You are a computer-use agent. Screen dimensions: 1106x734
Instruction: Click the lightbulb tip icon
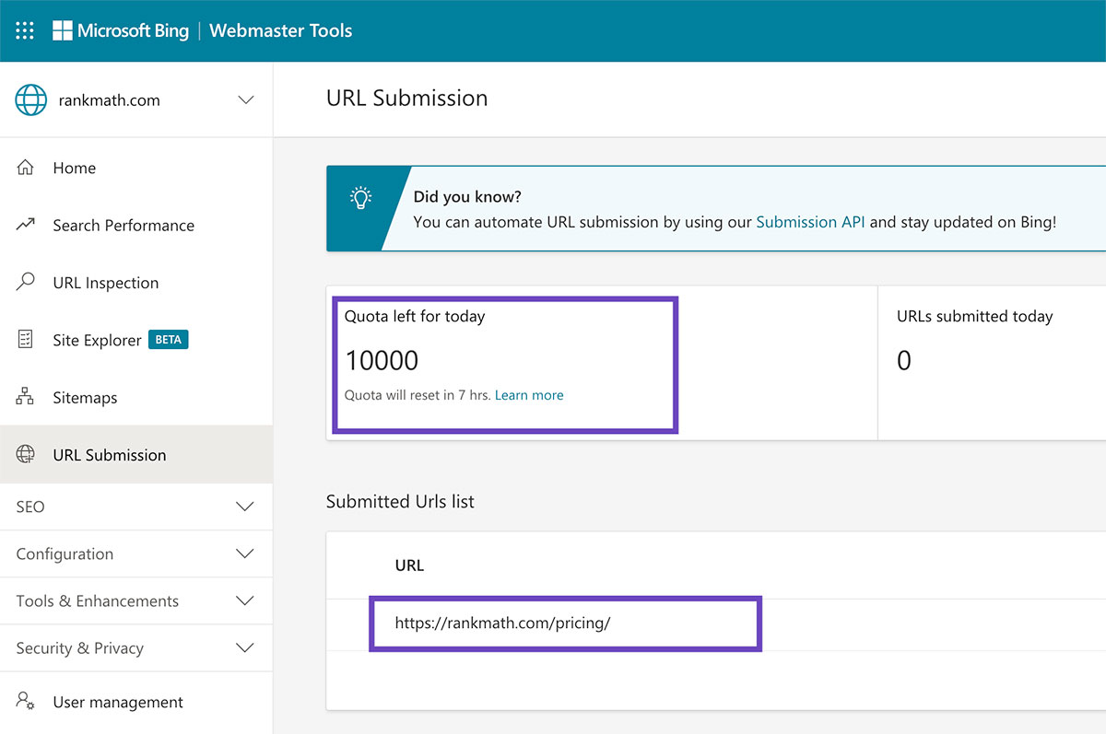(x=360, y=197)
